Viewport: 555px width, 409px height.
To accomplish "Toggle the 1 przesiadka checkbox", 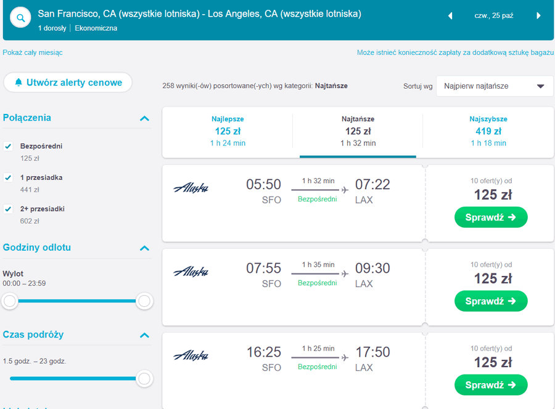I will pyautogui.click(x=8, y=178).
